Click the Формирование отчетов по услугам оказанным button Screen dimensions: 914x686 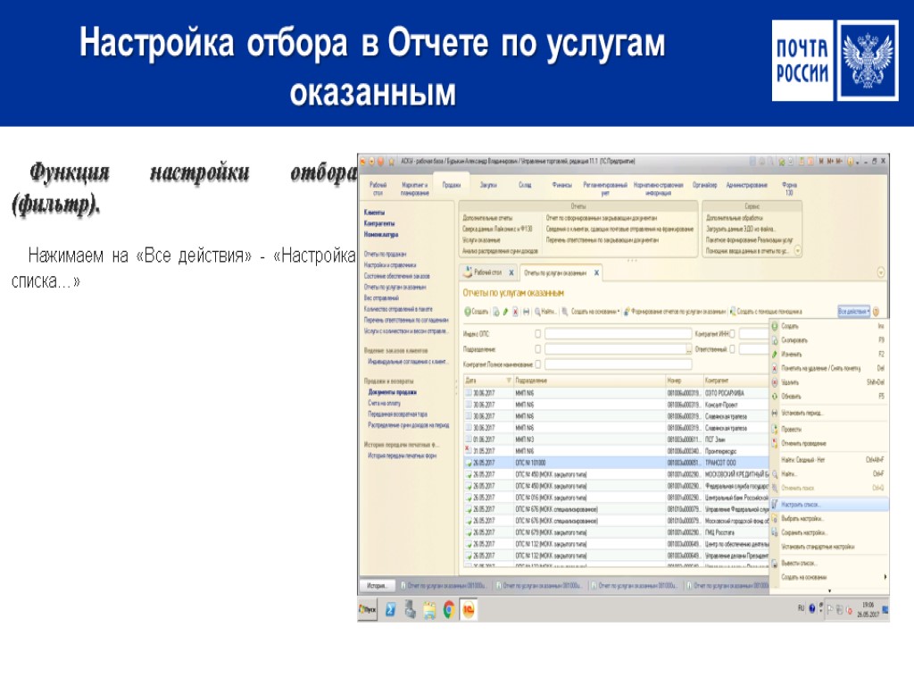(675, 312)
